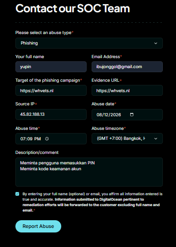The width and height of the screenshot is (176, 247).
Task: Click the chevron arrow of timezone select
Action: (x=156, y=138)
